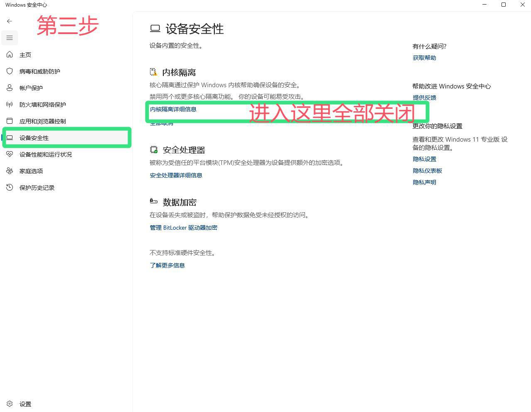The height and width of the screenshot is (412, 531).
Task: Open 隐私声明 link
Action: tap(425, 182)
